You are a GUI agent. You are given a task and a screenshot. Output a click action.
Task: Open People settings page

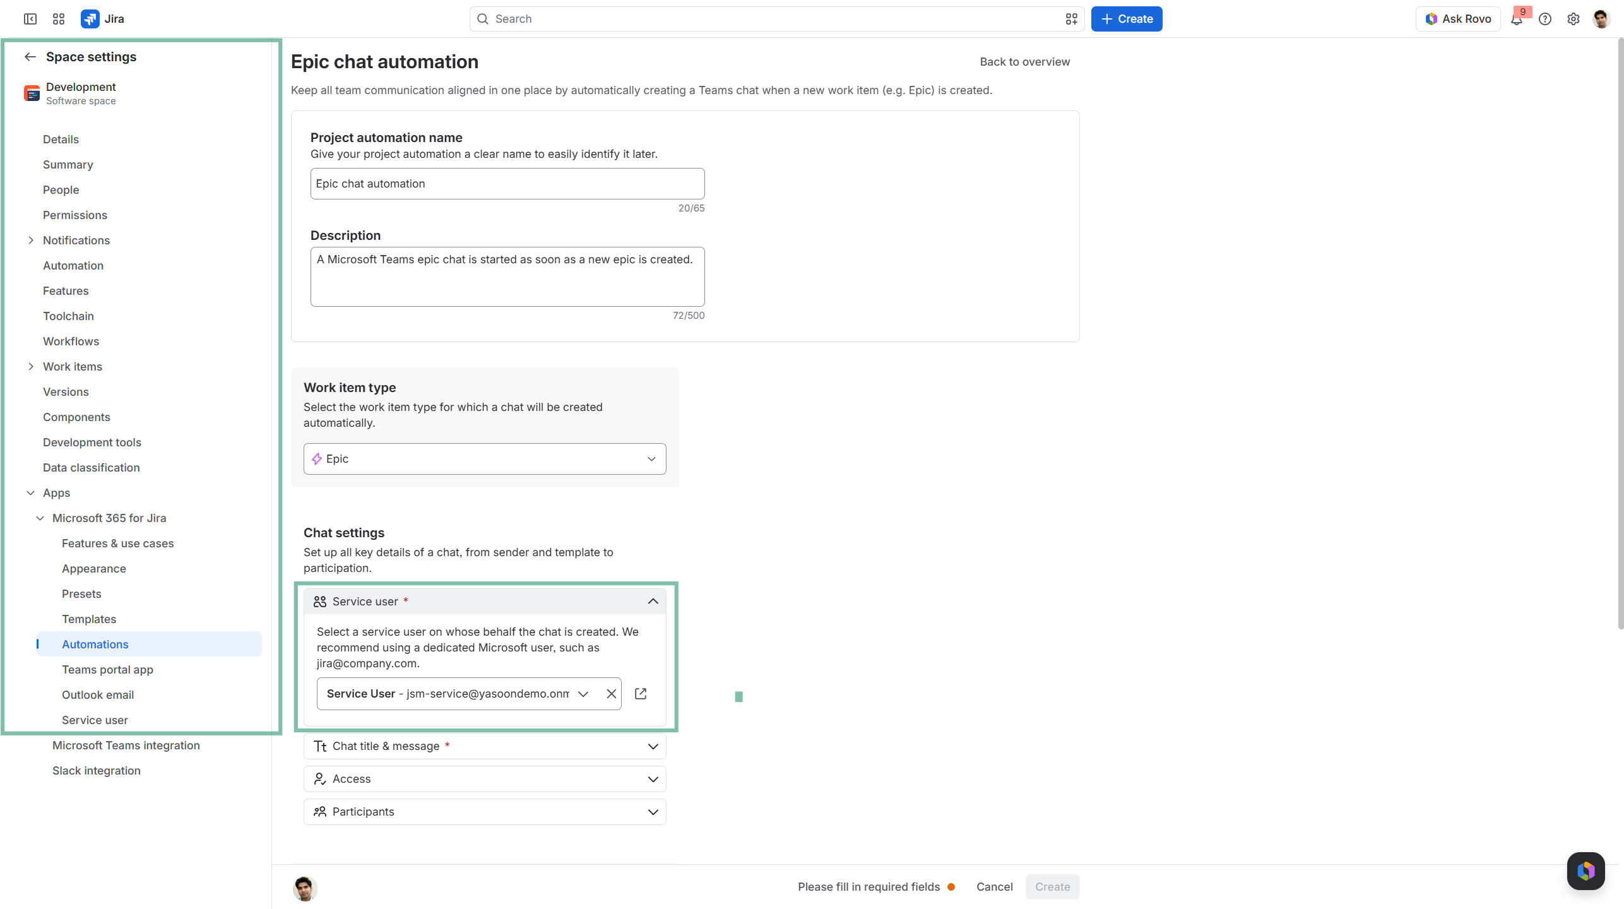click(61, 190)
